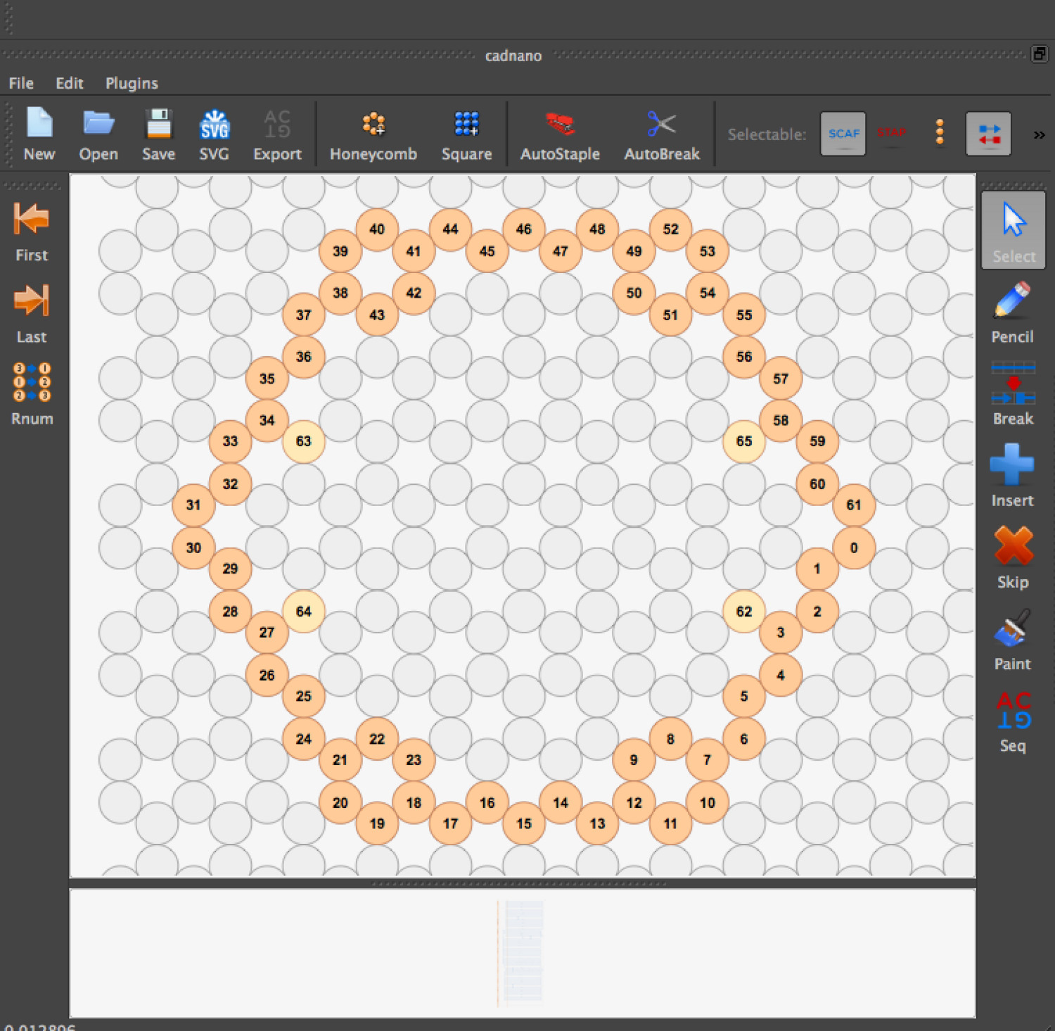Toggle the orange dots handle selectable filter
Screen dimensions: 1055x1031
point(940,133)
